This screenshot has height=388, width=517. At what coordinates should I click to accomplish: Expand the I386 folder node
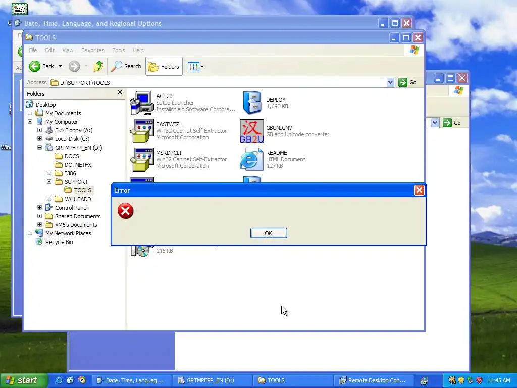coord(49,173)
